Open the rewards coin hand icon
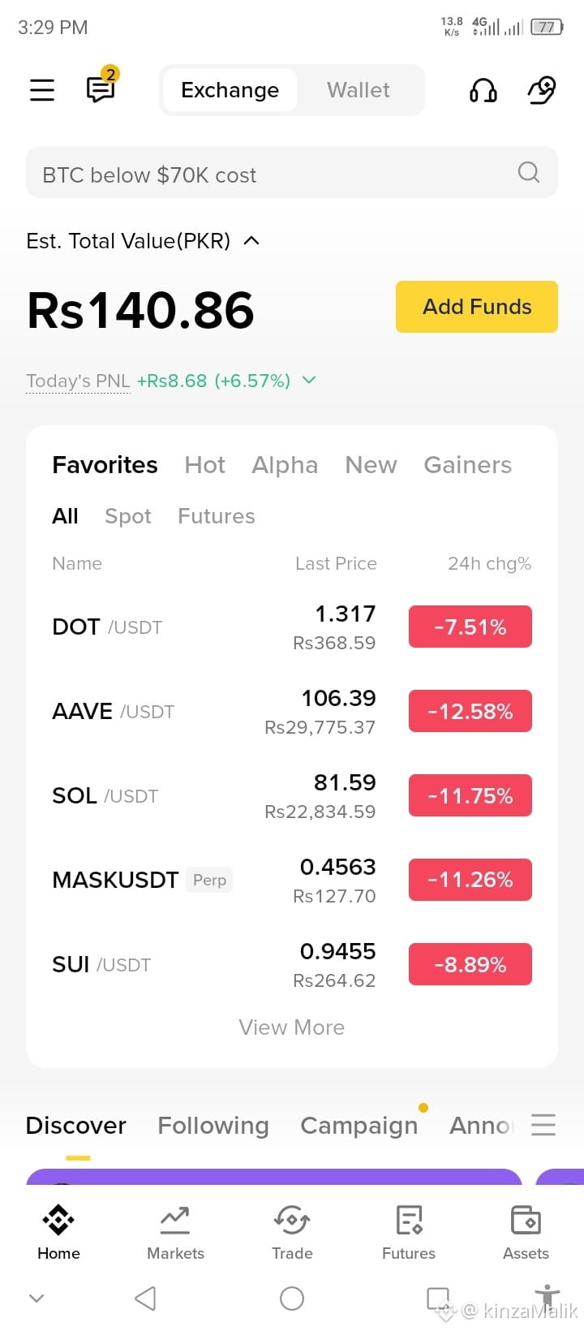 tap(542, 89)
